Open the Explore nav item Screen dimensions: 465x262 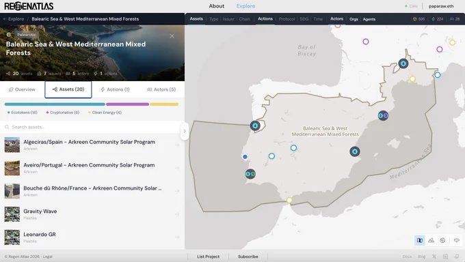pos(245,6)
